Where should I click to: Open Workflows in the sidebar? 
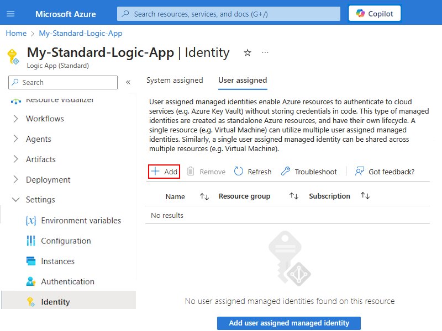tap(45, 119)
